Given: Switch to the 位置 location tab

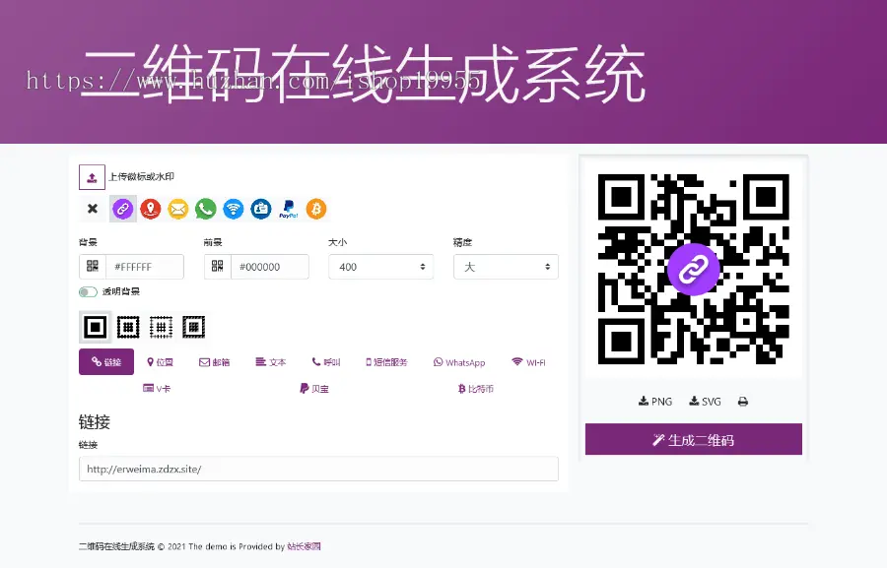Looking at the screenshot, I should click(x=160, y=362).
